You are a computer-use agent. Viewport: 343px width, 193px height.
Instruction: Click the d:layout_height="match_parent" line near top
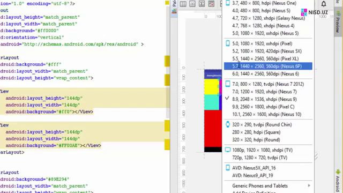(x=40, y=17)
